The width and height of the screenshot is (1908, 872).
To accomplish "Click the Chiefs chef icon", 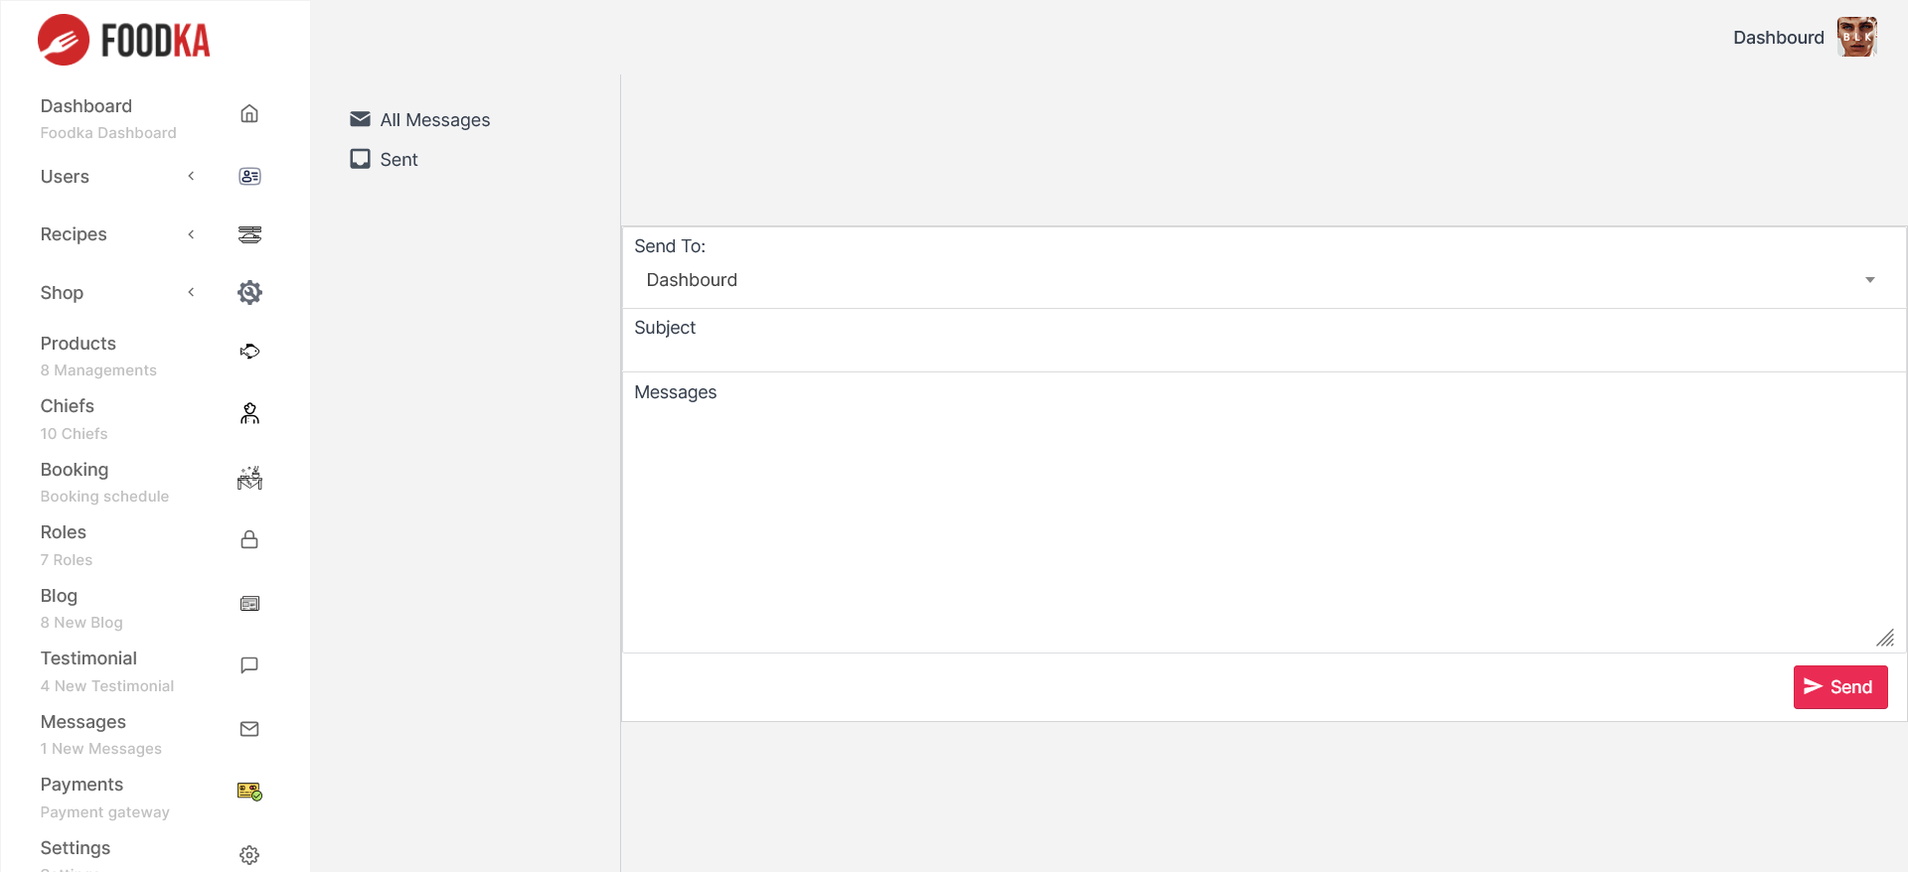I will 249,414.
